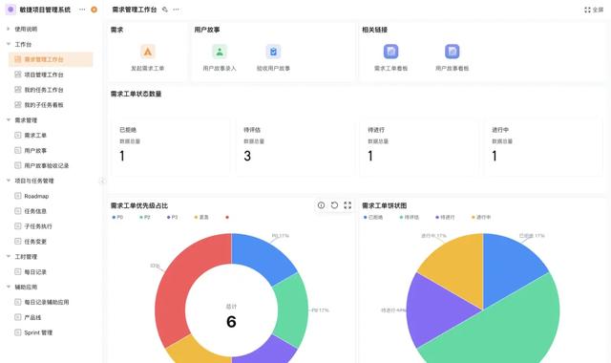Open the 验收用户故事 clipboard icon

pyautogui.click(x=273, y=52)
